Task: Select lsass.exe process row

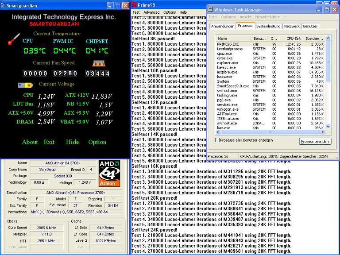Action: [270, 77]
